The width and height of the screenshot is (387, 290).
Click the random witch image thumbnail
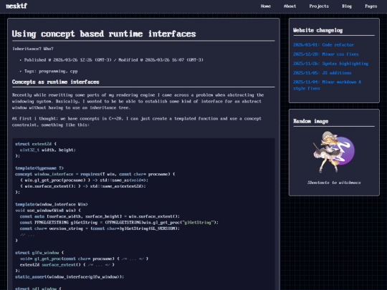tap(334, 152)
